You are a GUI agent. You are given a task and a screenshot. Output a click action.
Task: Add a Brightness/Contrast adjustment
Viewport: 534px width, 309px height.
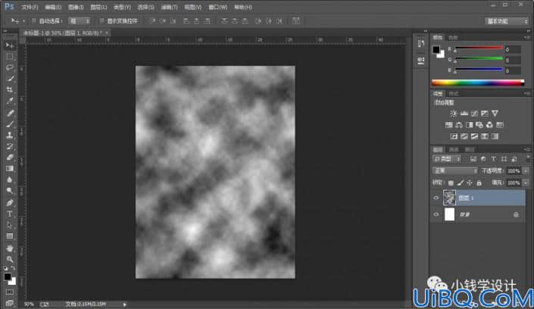pos(453,114)
